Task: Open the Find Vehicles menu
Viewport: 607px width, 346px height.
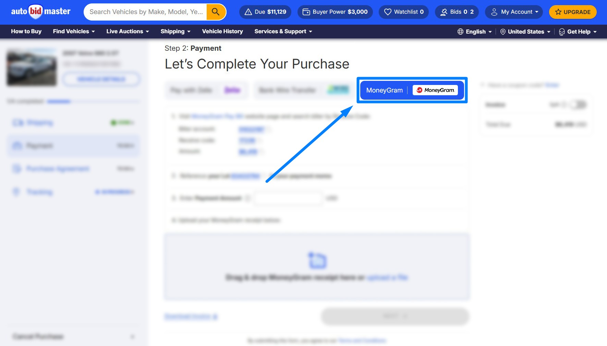Action: (74, 32)
